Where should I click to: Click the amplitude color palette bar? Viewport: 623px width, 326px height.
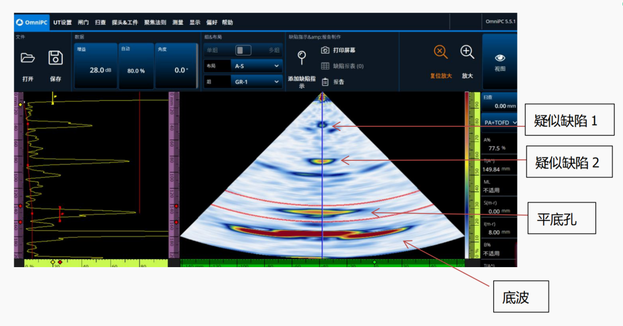pos(467,175)
